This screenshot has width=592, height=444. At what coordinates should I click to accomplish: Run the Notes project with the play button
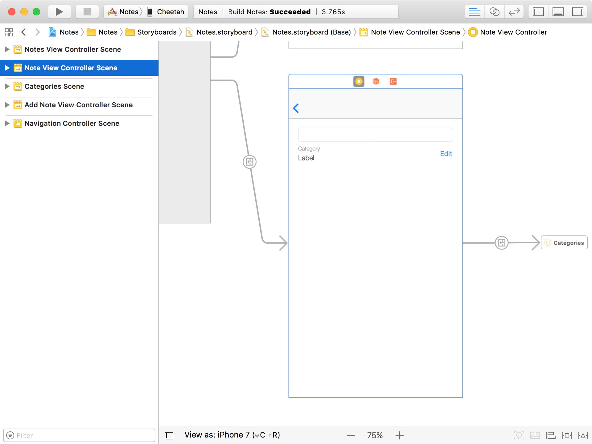[59, 12]
